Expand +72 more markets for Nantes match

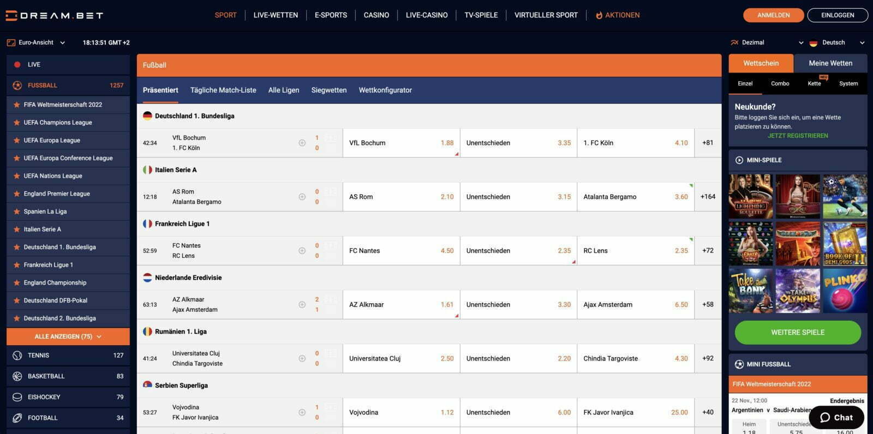click(708, 251)
